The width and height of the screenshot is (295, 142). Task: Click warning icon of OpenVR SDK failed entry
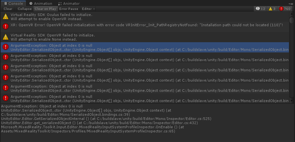pyautogui.click(x=5, y=37)
